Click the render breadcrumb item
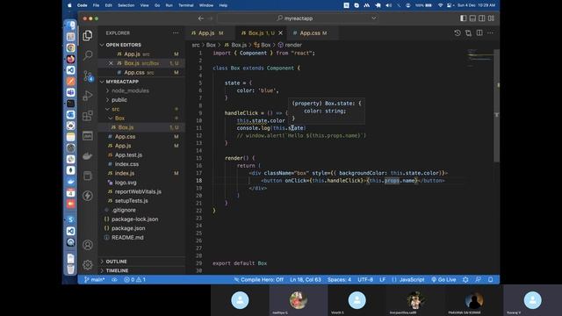This screenshot has width=562, height=316. click(290, 45)
